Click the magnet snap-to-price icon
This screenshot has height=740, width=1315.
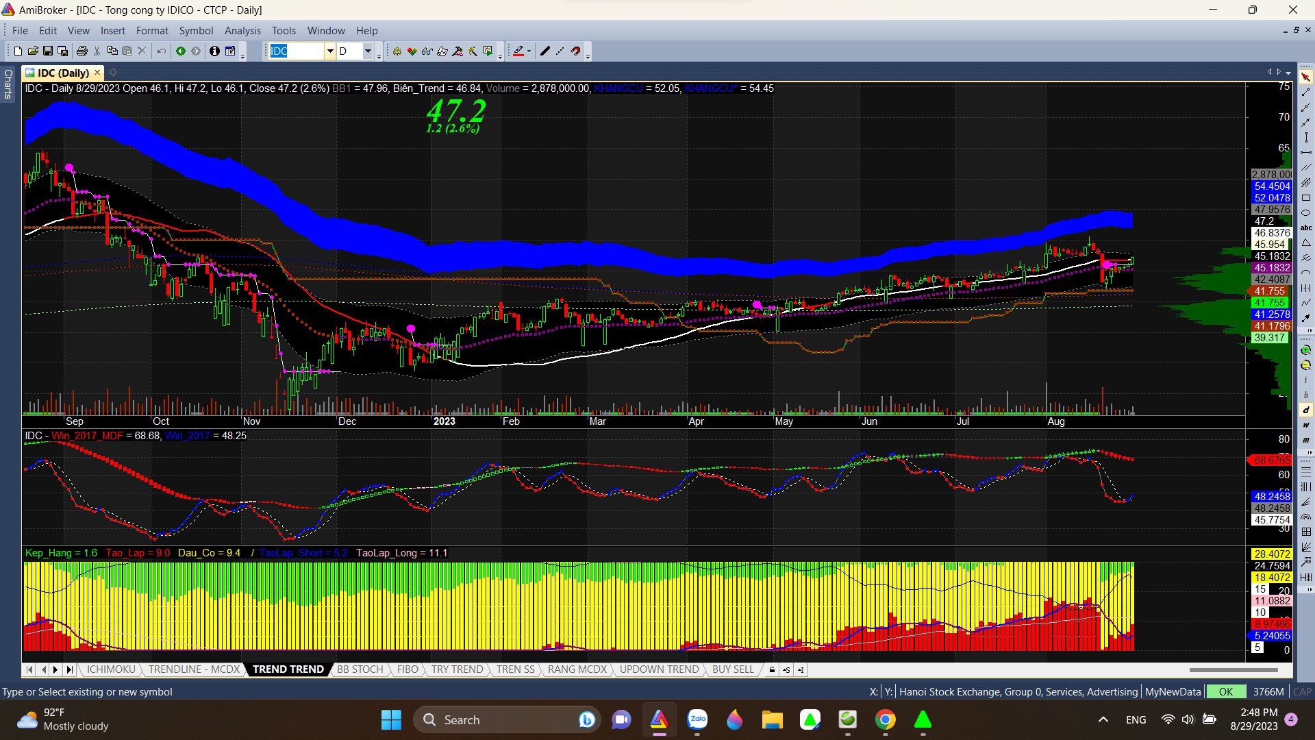(576, 51)
